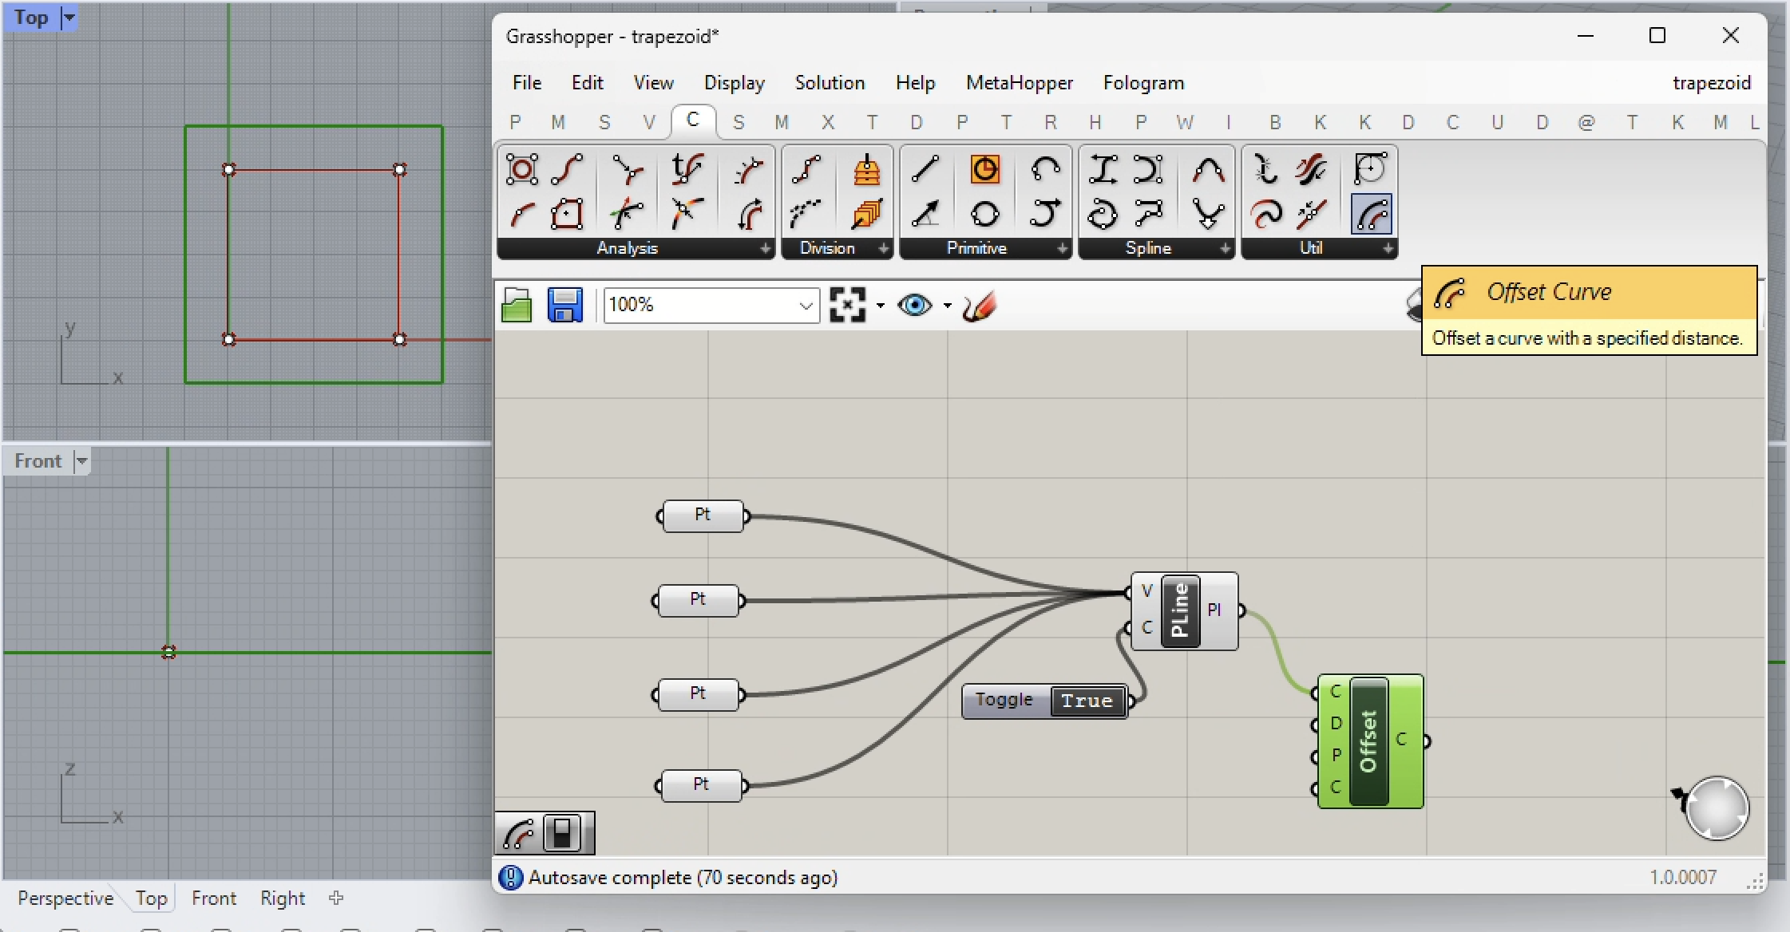1790x932 pixels.
Task: Open the Edit menu
Action: (x=588, y=83)
